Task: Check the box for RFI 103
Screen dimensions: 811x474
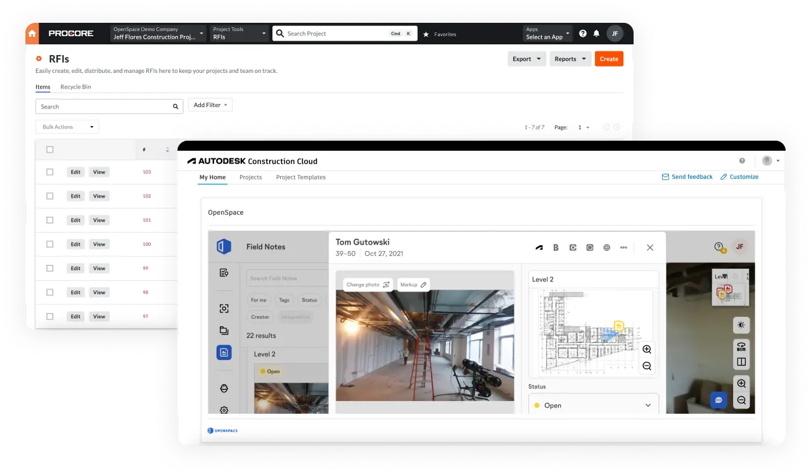Action: coord(50,172)
